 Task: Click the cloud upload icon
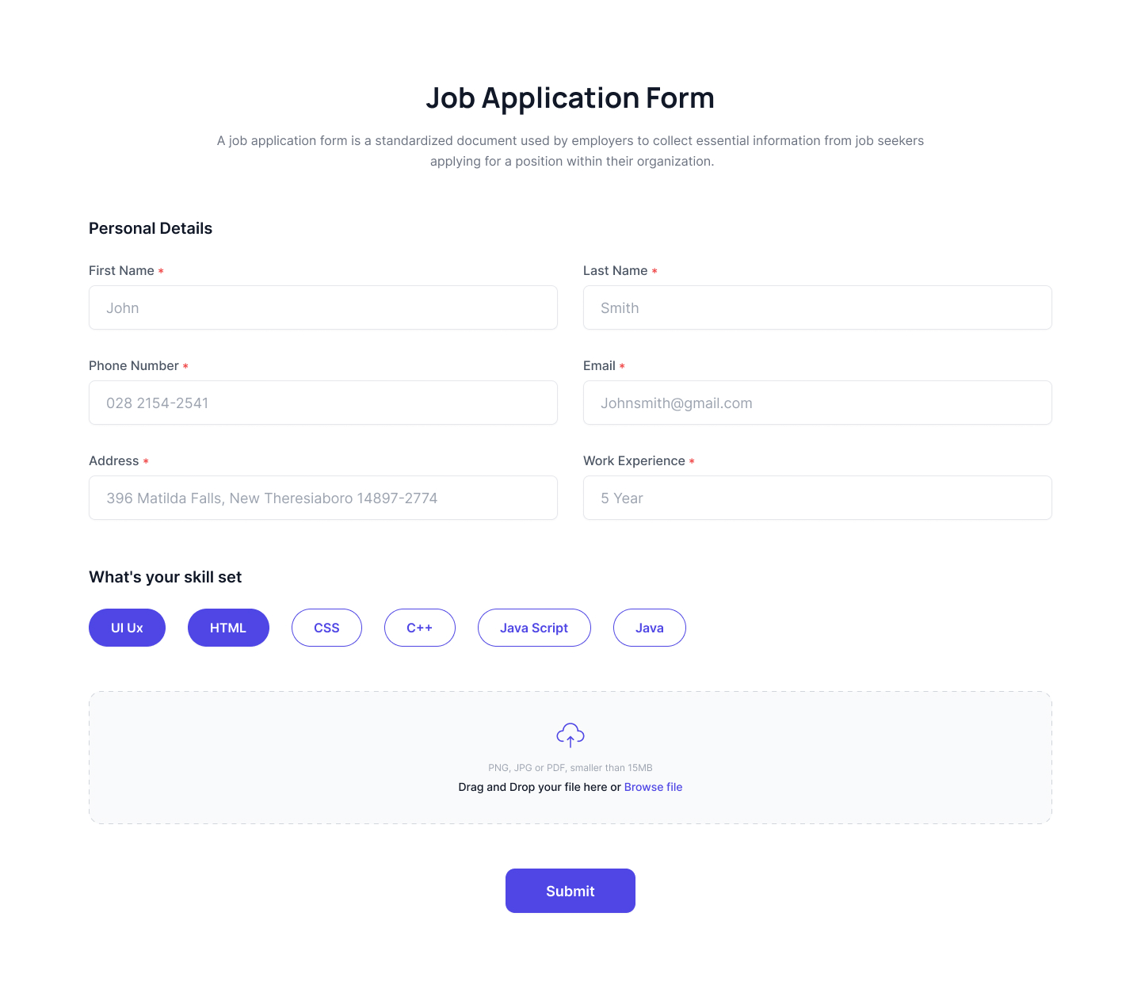(x=570, y=735)
